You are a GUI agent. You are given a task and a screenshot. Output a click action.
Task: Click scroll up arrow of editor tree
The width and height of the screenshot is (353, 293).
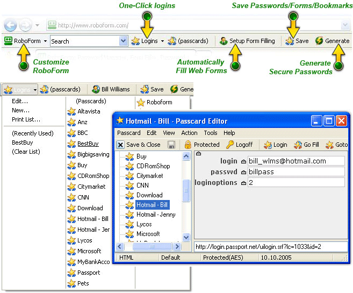pos(186,156)
